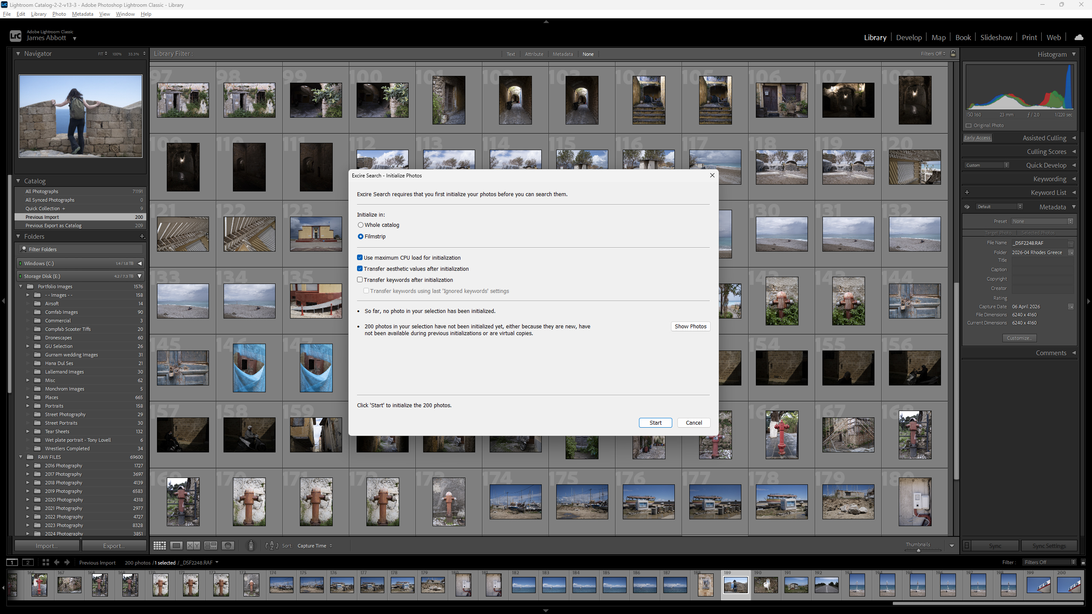
Task: Switch to the Develop module
Action: click(x=908, y=38)
